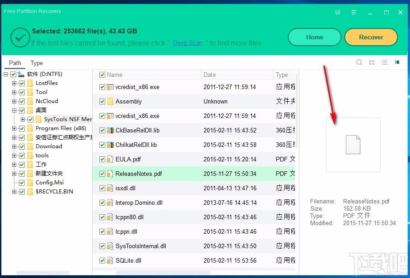
Task: Uncheck the Assembly folder checkbox
Action: click(x=102, y=101)
